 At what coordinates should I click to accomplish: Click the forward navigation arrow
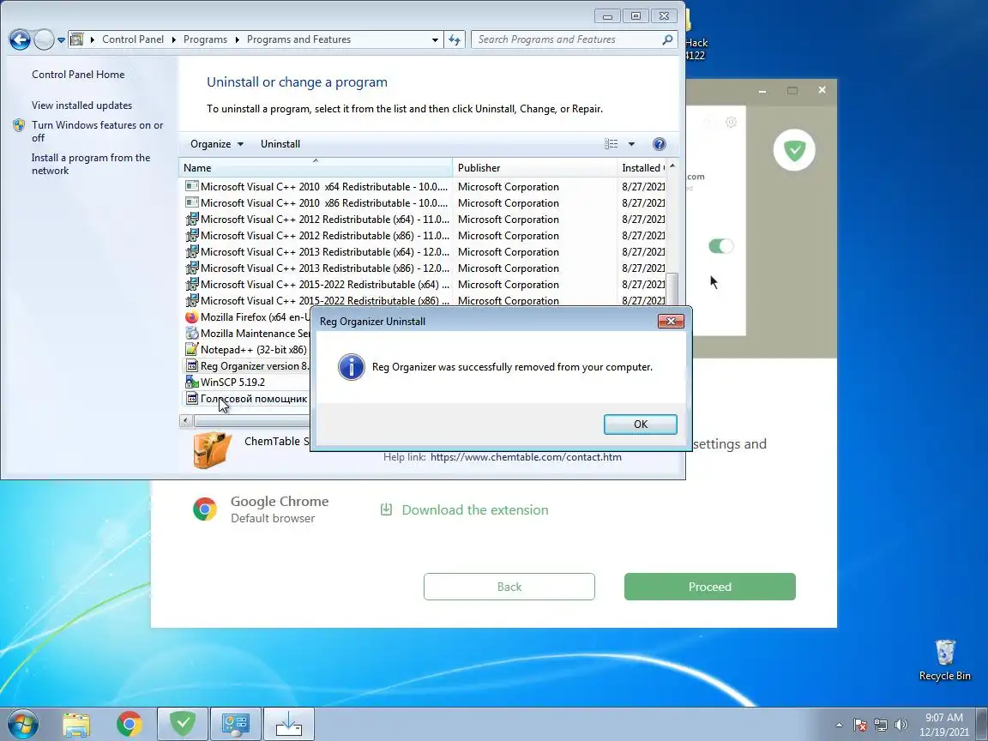[x=44, y=39]
